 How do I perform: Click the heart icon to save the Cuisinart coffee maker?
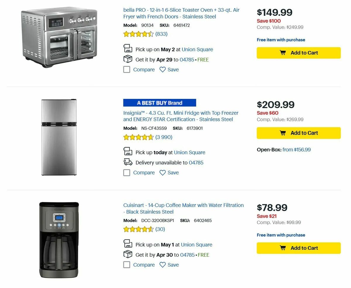pos(162,265)
